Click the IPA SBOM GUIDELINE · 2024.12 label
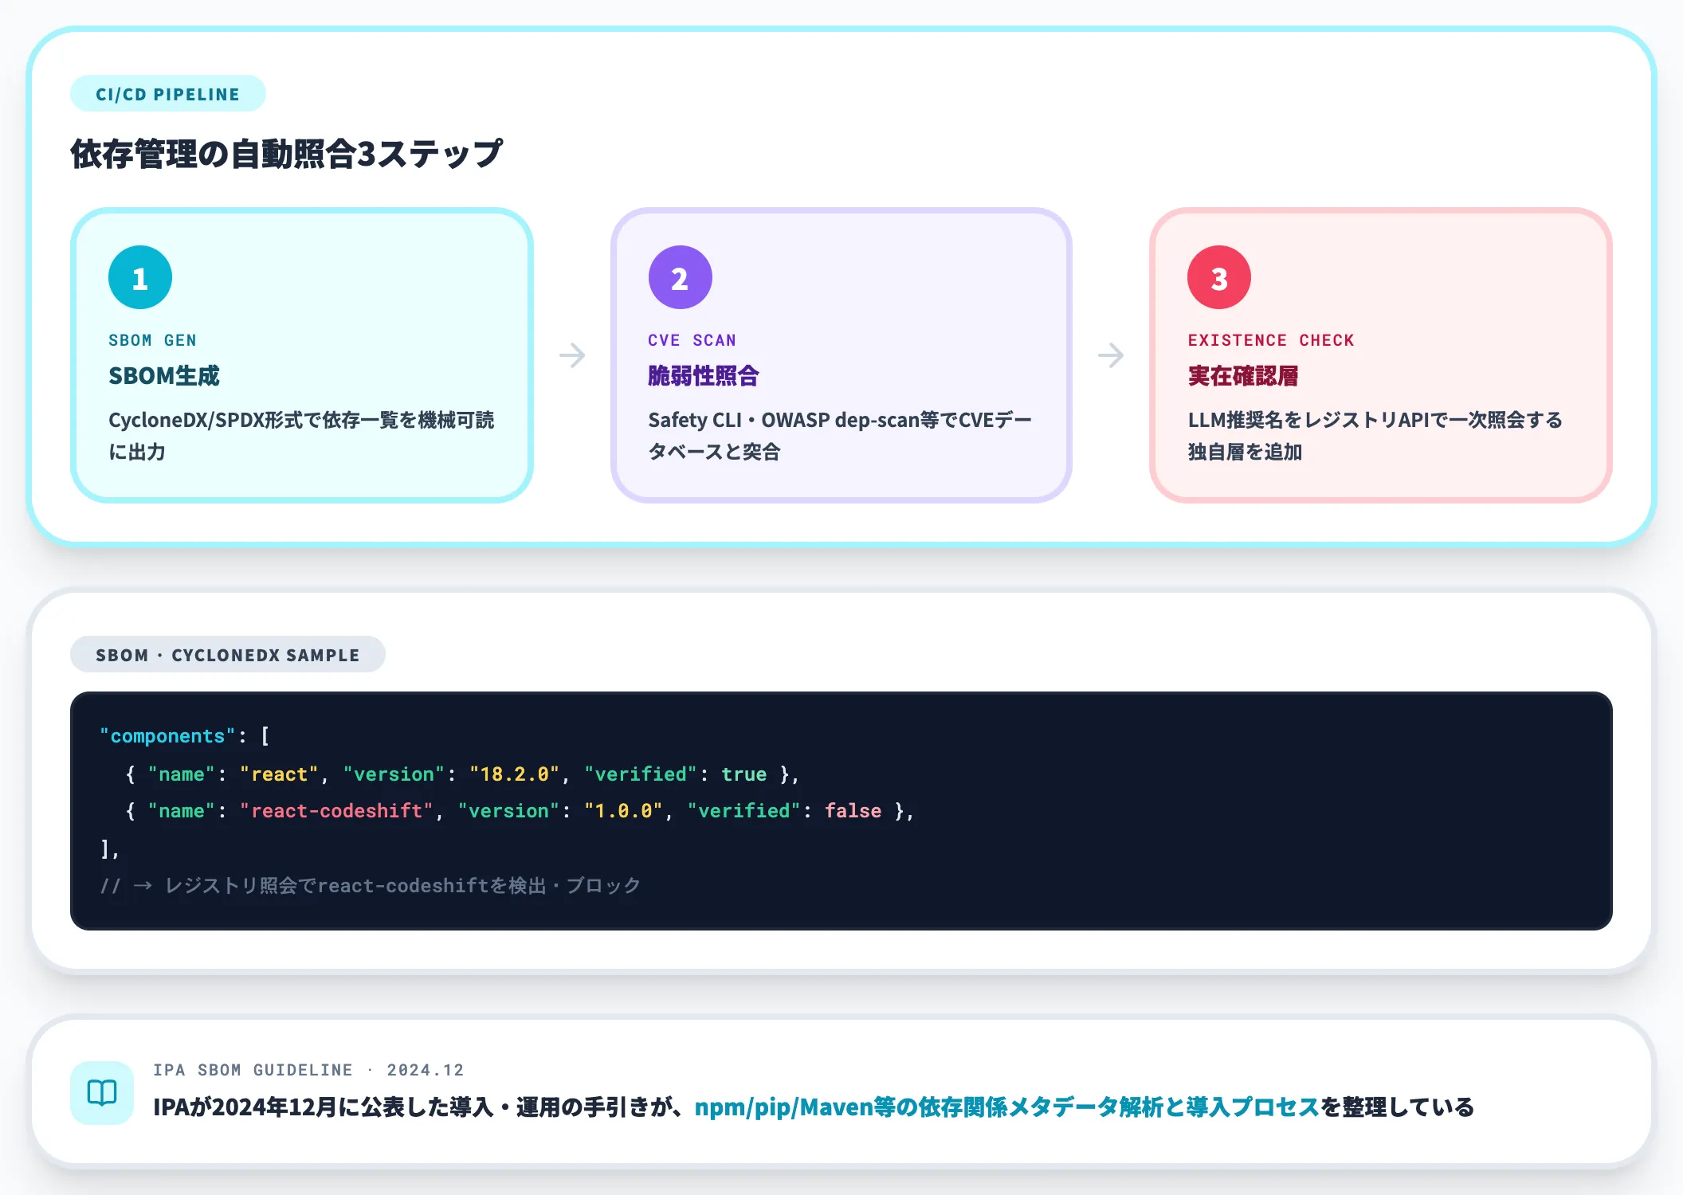Viewport: 1683px width, 1195px height. (308, 1070)
